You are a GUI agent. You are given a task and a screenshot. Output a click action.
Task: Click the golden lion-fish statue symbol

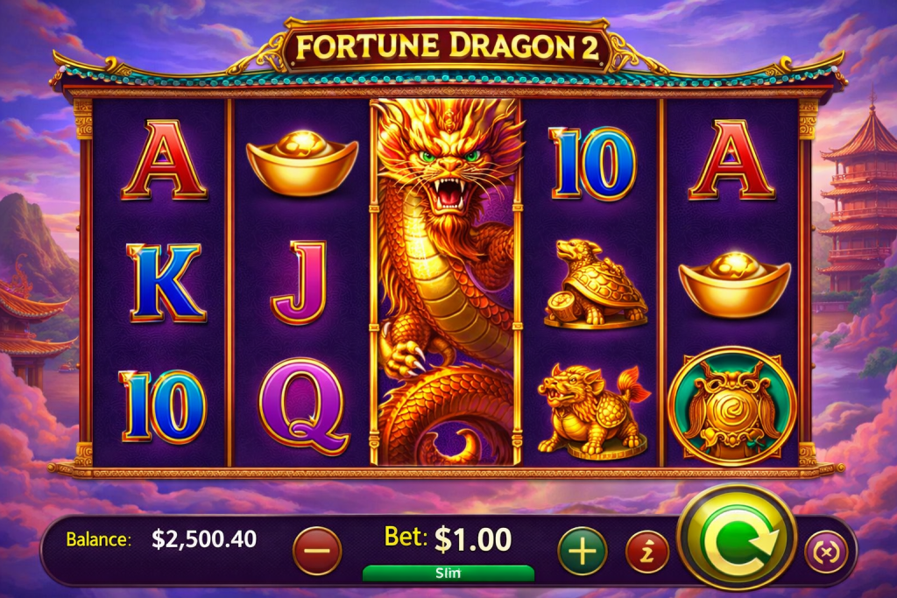point(594,412)
